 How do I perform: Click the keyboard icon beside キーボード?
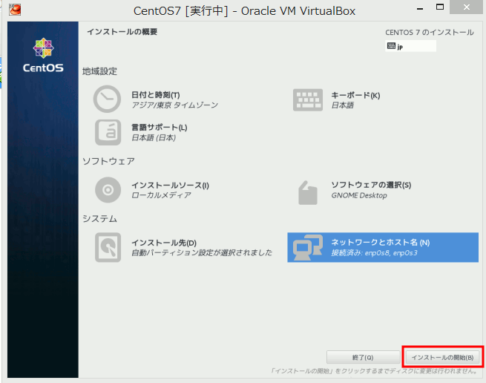(x=308, y=99)
